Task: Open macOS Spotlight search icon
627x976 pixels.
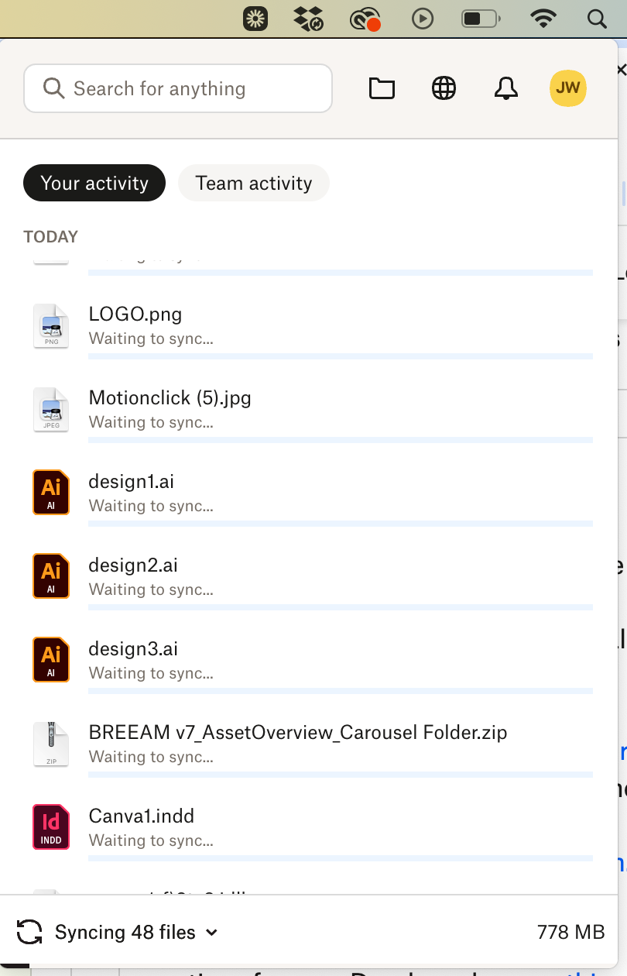Action: 597,19
